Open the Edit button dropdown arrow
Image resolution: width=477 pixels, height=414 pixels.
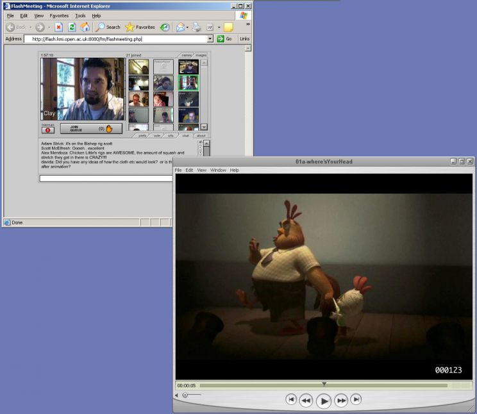(x=219, y=28)
